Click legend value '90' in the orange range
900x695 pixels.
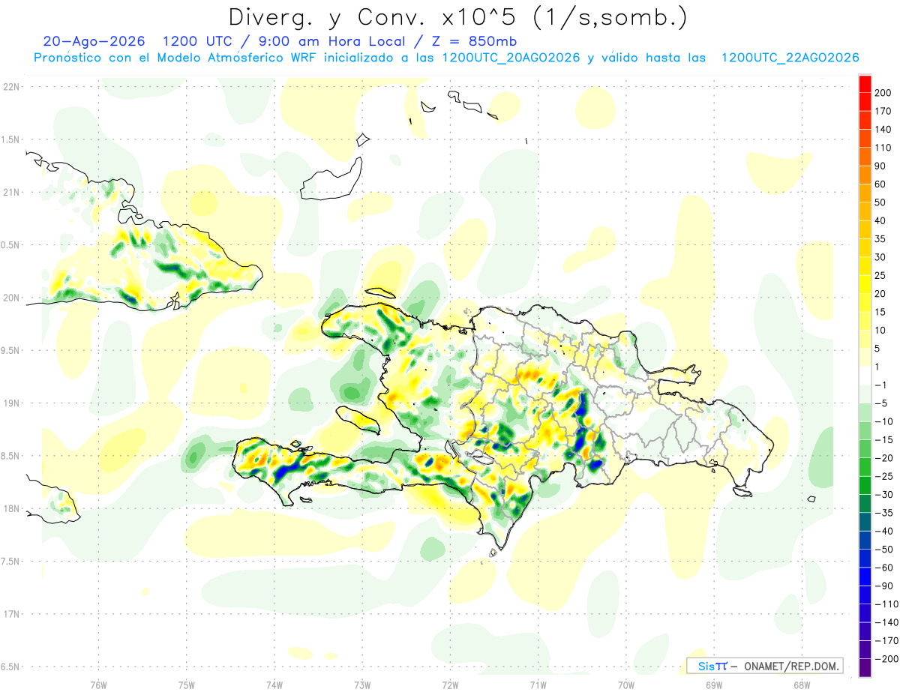(x=880, y=166)
